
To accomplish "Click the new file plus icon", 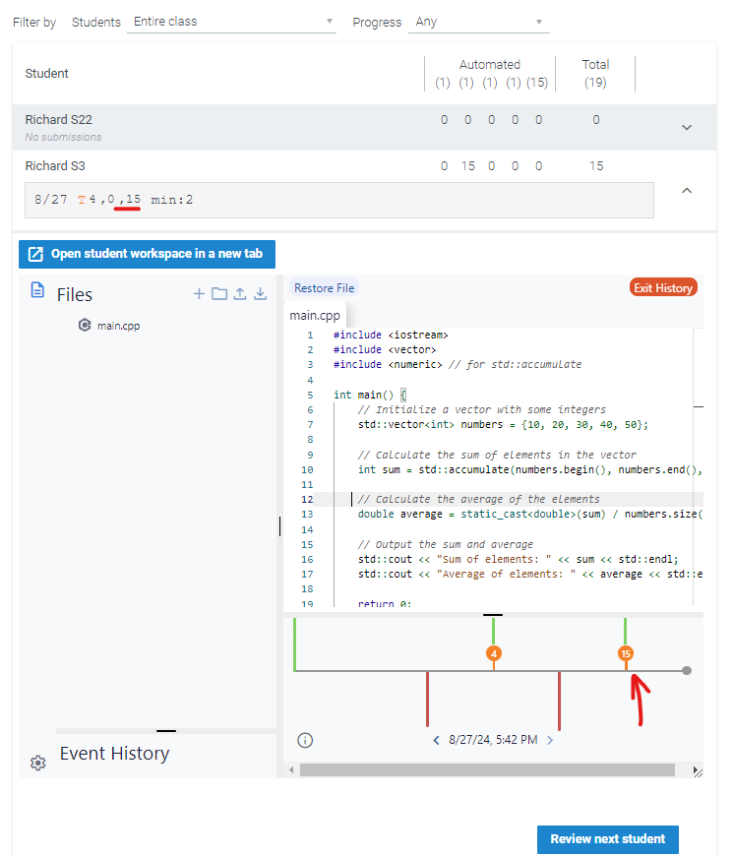I will tap(199, 294).
